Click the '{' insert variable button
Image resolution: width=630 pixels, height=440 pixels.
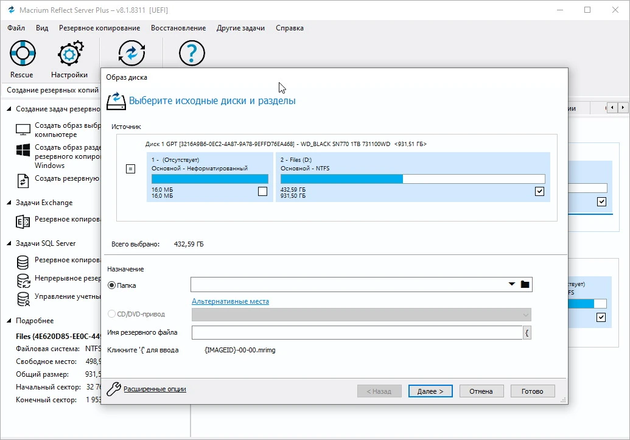pyautogui.click(x=527, y=332)
